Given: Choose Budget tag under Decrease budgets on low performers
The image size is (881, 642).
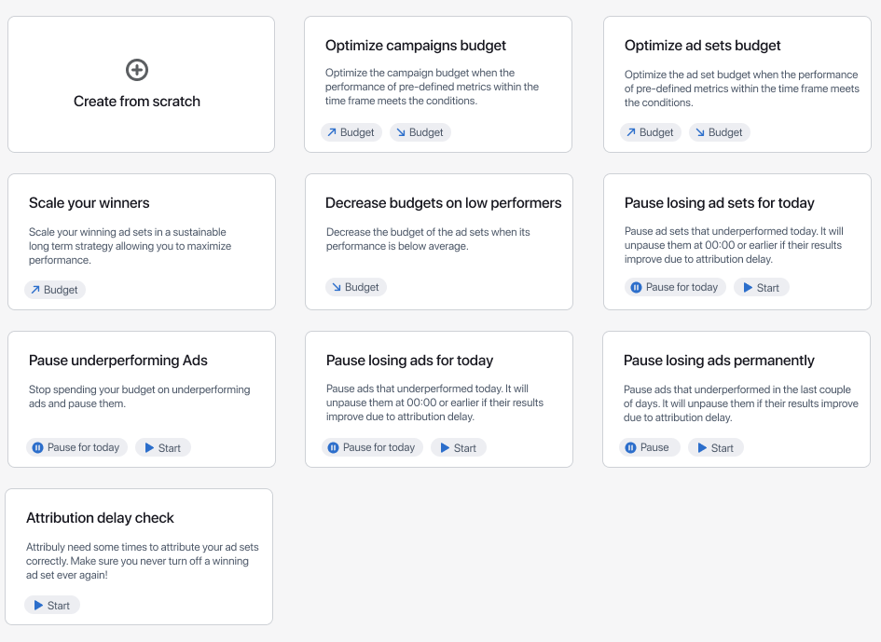Looking at the screenshot, I should (x=355, y=287).
